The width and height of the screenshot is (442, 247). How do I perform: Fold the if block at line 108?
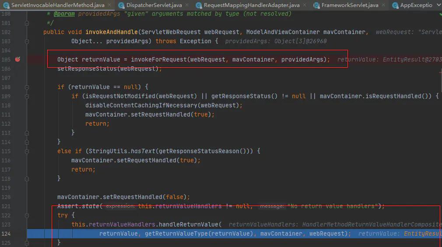click(x=27, y=87)
